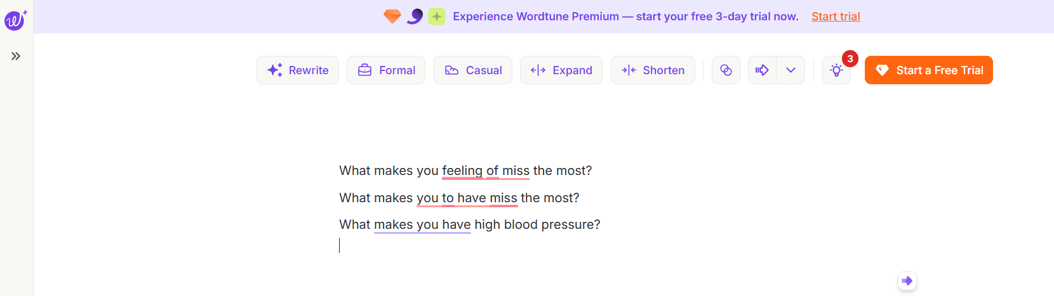The width and height of the screenshot is (1054, 296).
Task: Click the underlined phrase 'feeling of miss'
Action: coord(486,171)
